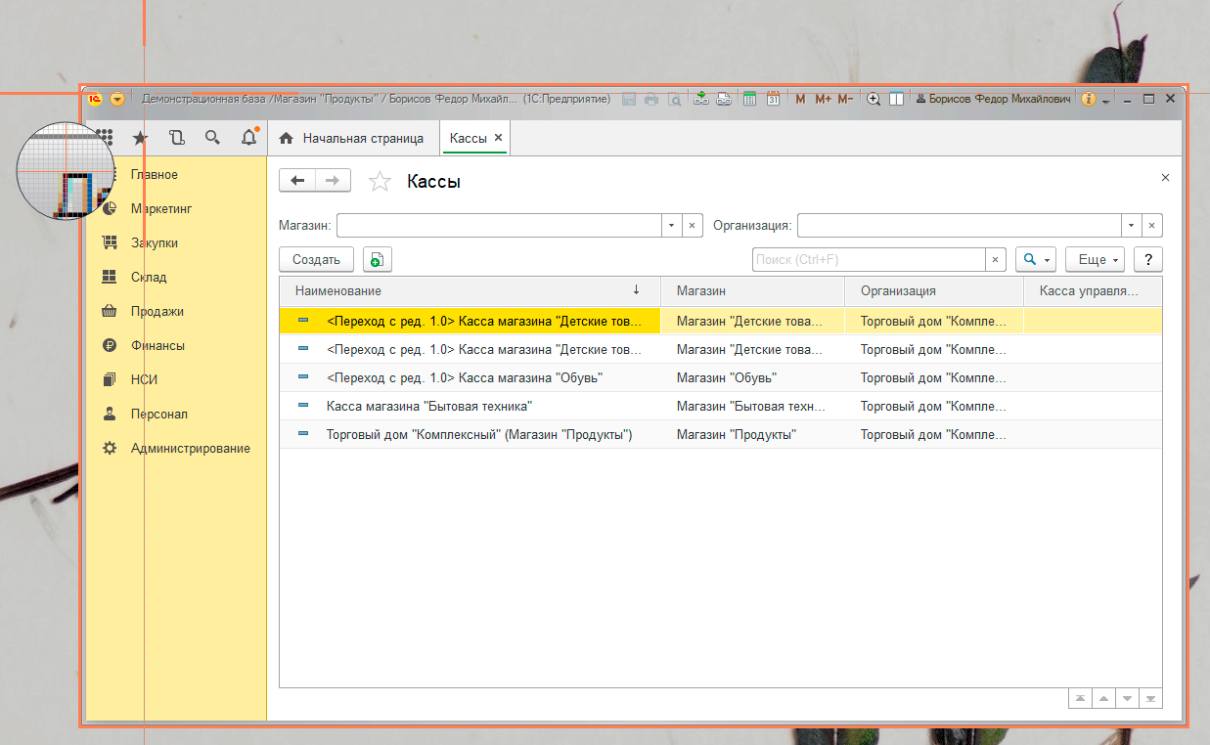Image resolution: width=1210 pixels, height=745 pixels.
Task: Open the Продажи section in sidebar
Action: pos(157,311)
